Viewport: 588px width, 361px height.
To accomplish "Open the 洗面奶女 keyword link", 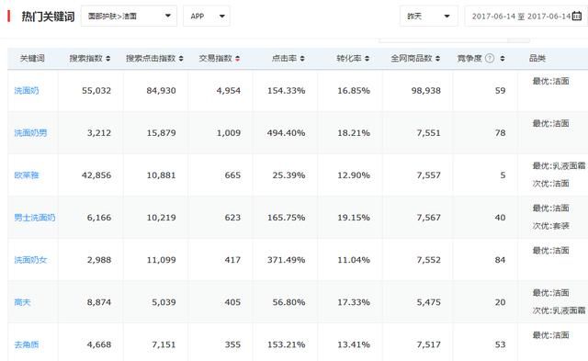I will coord(30,260).
